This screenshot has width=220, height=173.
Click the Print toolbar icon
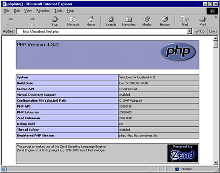coord(203,19)
